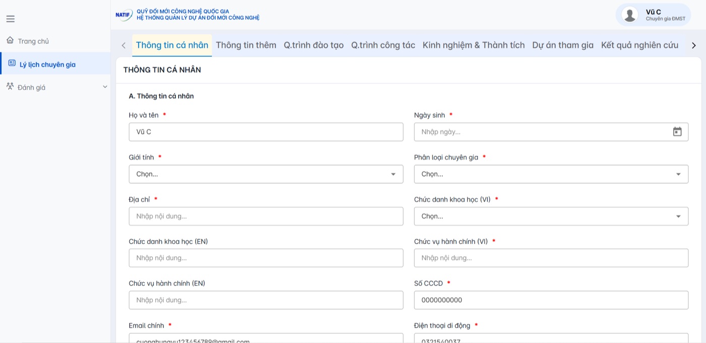Open the Kết quả nghiên cứu tab

pyautogui.click(x=639, y=45)
